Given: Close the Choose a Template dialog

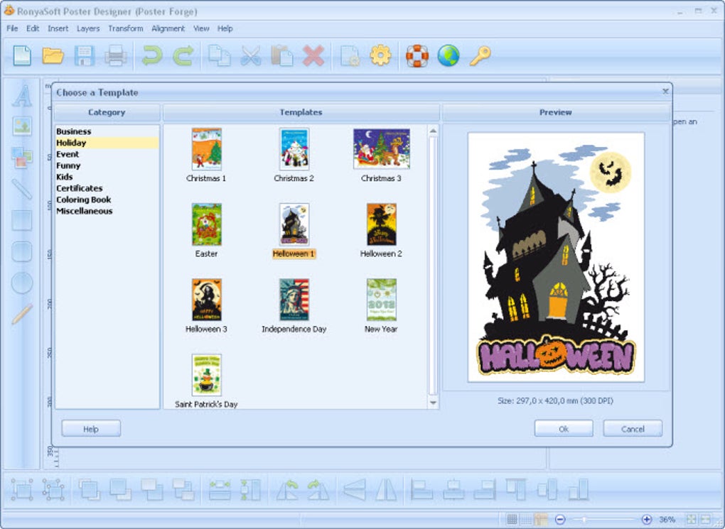Looking at the screenshot, I should pos(665,92).
